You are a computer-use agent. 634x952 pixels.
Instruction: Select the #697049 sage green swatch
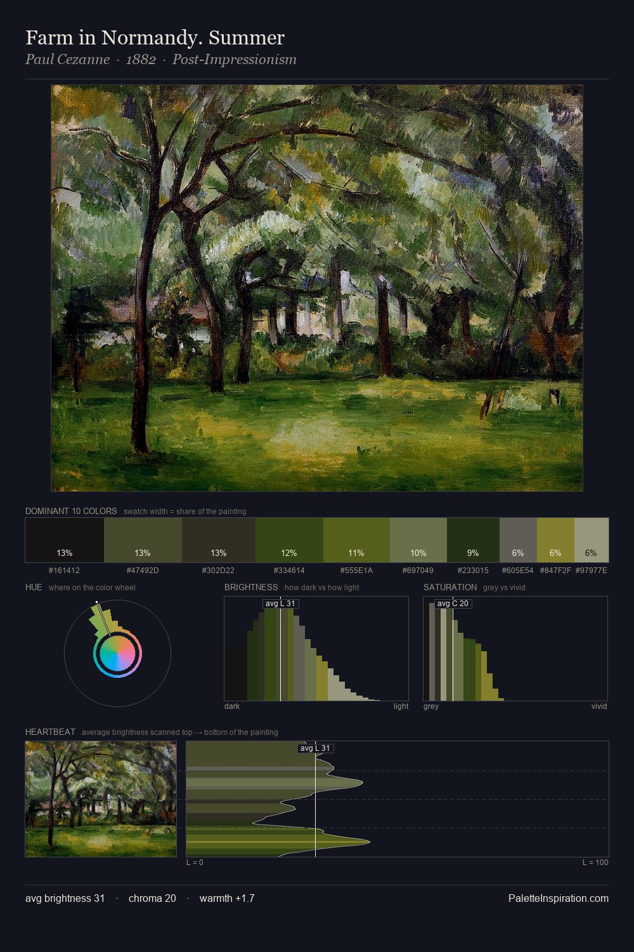pyautogui.click(x=418, y=540)
